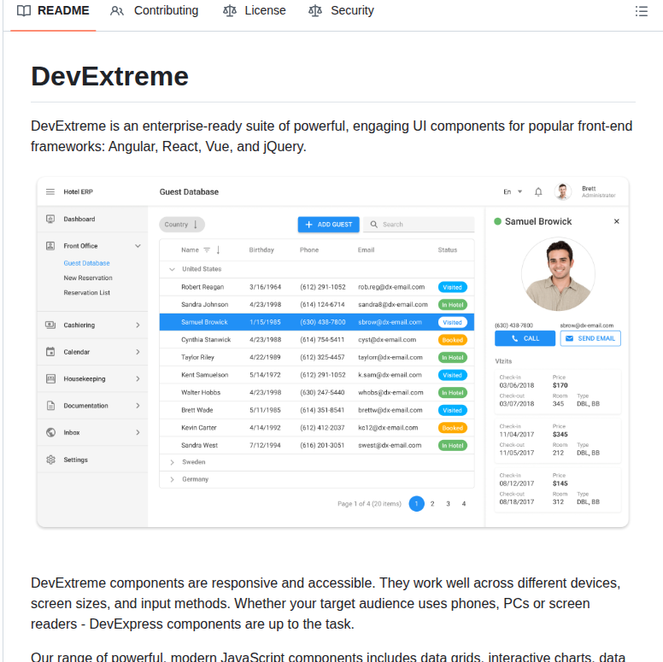Viewport: 663px width, 662px height.
Task: Click the License scales icon
Action: click(230, 10)
